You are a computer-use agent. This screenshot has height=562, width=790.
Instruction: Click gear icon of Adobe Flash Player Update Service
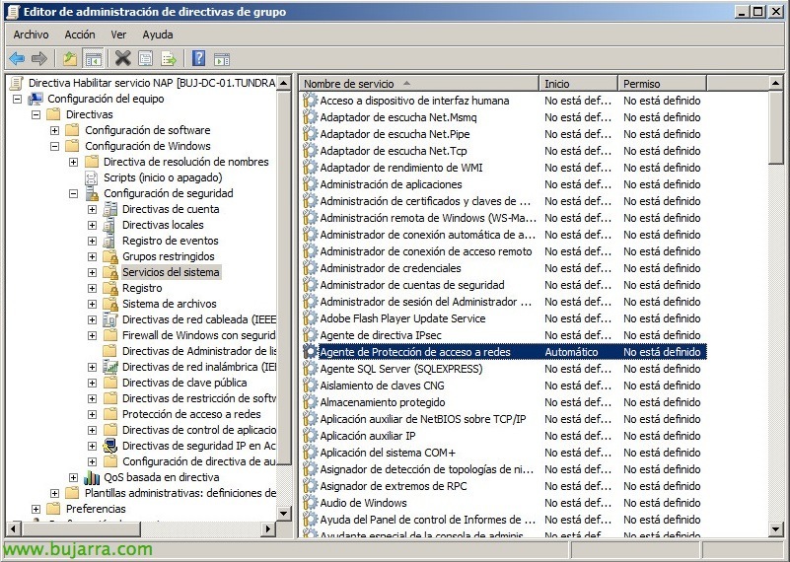(311, 318)
